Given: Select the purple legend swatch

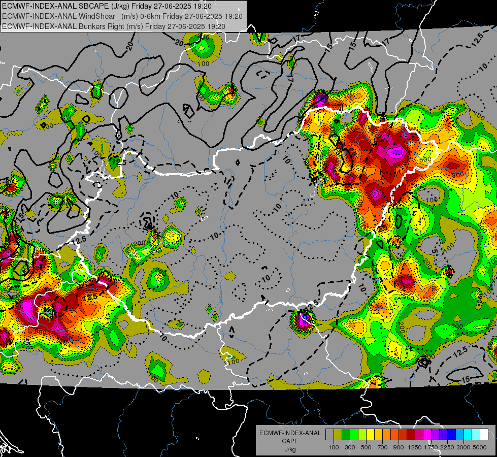Looking at the screenshot, I should click(x=435, y=434).
